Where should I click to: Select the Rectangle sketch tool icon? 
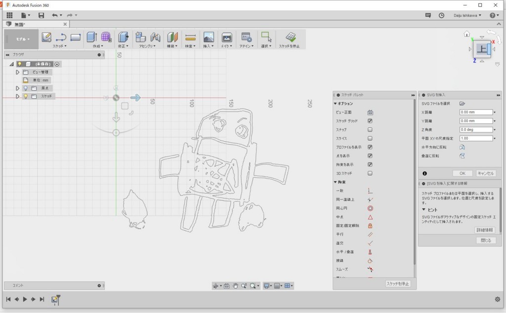click(x=75, y=38)
